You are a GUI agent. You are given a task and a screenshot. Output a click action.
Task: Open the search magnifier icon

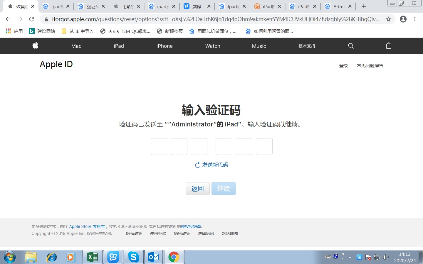(351, 46)
